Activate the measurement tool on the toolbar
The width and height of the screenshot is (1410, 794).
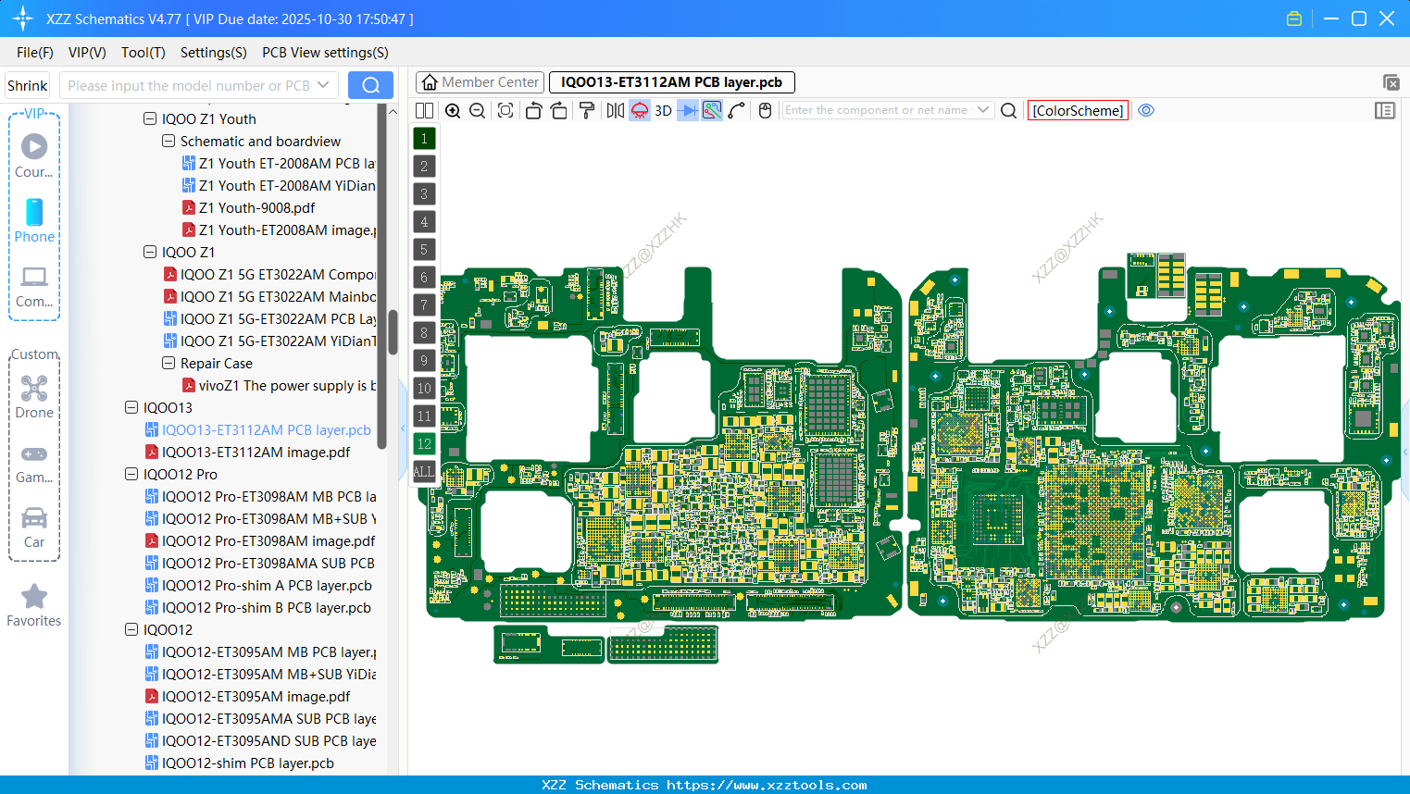pos(710,110)
